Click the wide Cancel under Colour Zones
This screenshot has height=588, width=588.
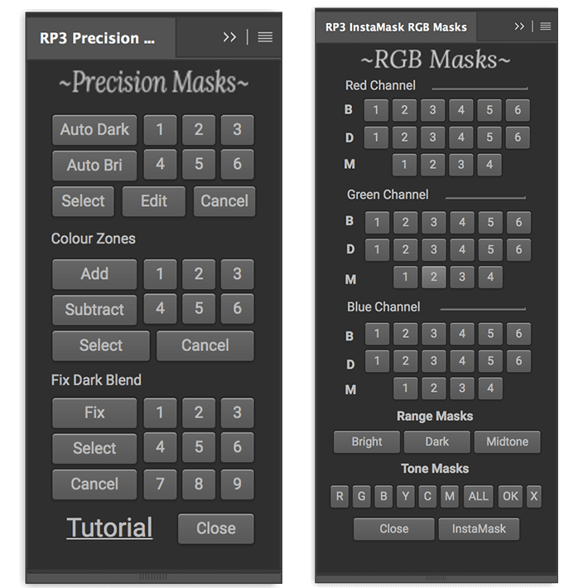205,345
